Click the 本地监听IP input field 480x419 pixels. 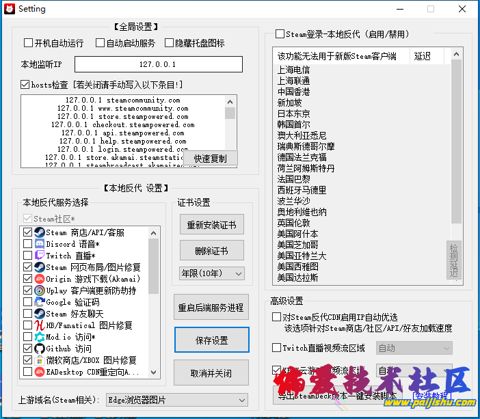tap(158, 64)
